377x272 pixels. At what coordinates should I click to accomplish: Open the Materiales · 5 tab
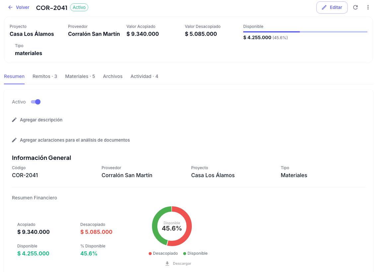(80, 76)
